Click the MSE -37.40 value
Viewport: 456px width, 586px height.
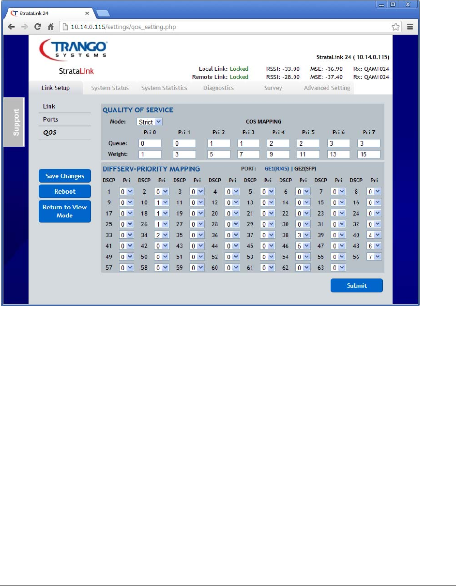(x=334, y=77)
